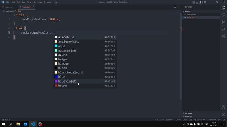Open the Source Control view
The image size is (227, 127).
pos(223,22)
